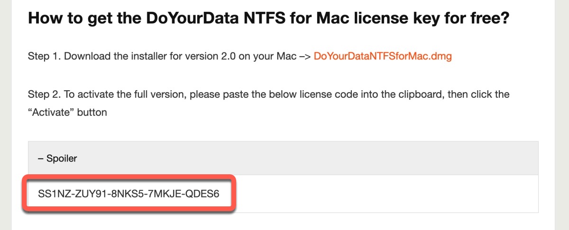The image size is (569, 230).
Task: Click the Spoiler label text
Action: [x=61, y=159]
